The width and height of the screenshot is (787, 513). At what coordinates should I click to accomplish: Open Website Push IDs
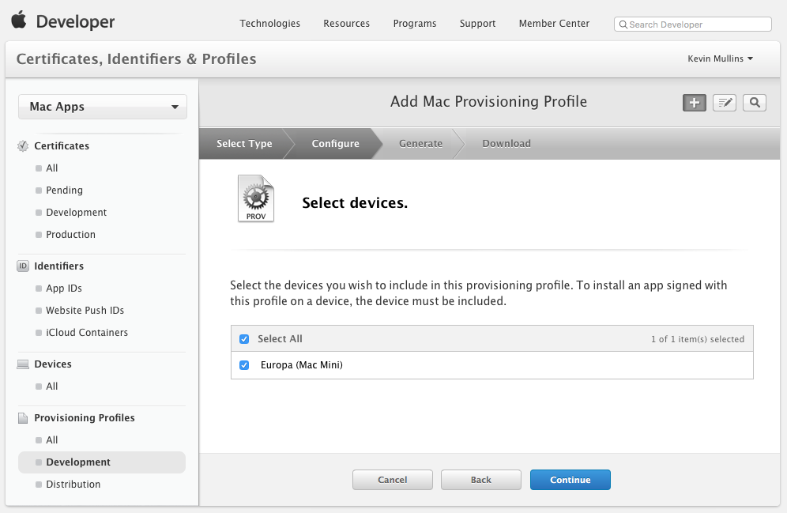[85, 310]
